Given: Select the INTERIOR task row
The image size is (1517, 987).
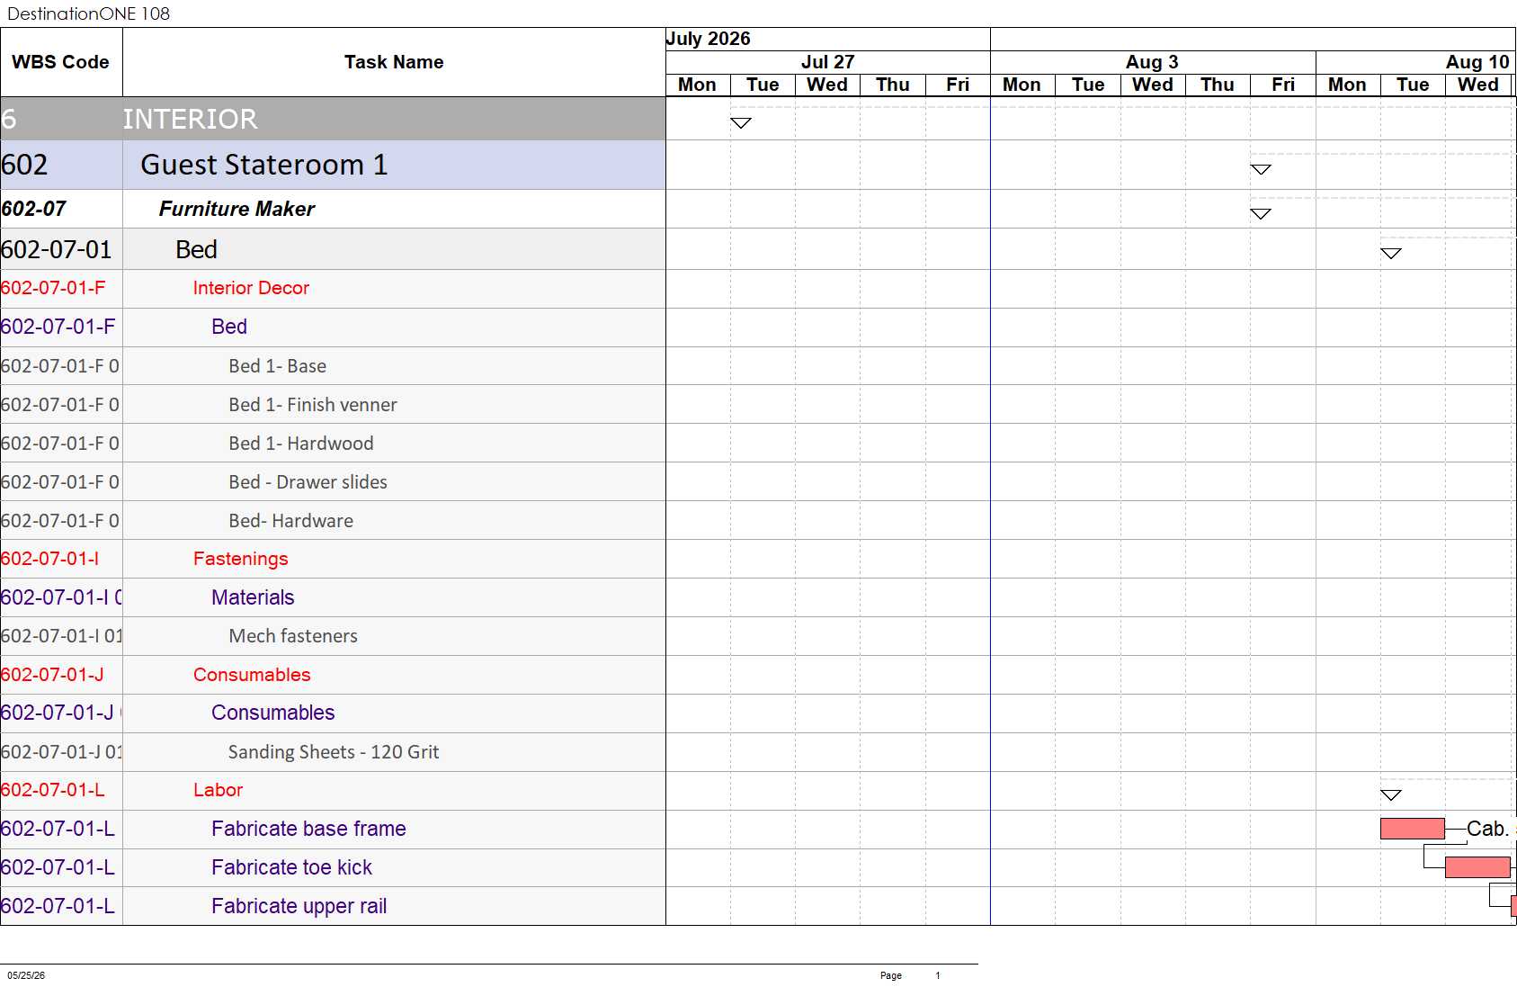Looking at the screenshot, I should click(x=333, y=119).
